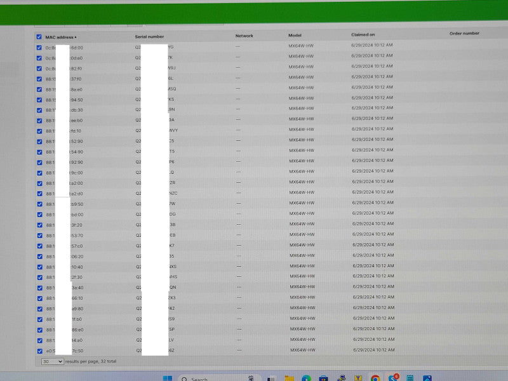Click serial number ending 2X3
This screenshot has height=381, width=508.
click(x=156, y=298)
